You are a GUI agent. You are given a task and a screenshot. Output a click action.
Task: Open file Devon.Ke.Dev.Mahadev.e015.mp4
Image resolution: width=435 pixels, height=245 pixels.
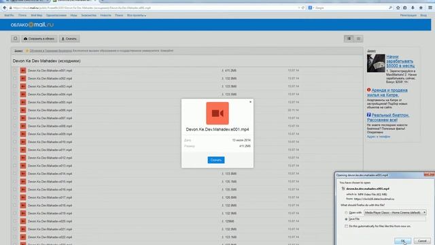(x=50, y=182)
